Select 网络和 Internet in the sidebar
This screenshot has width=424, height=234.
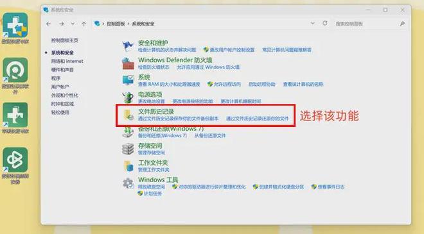pyautogui.click(x=67, y=62)
